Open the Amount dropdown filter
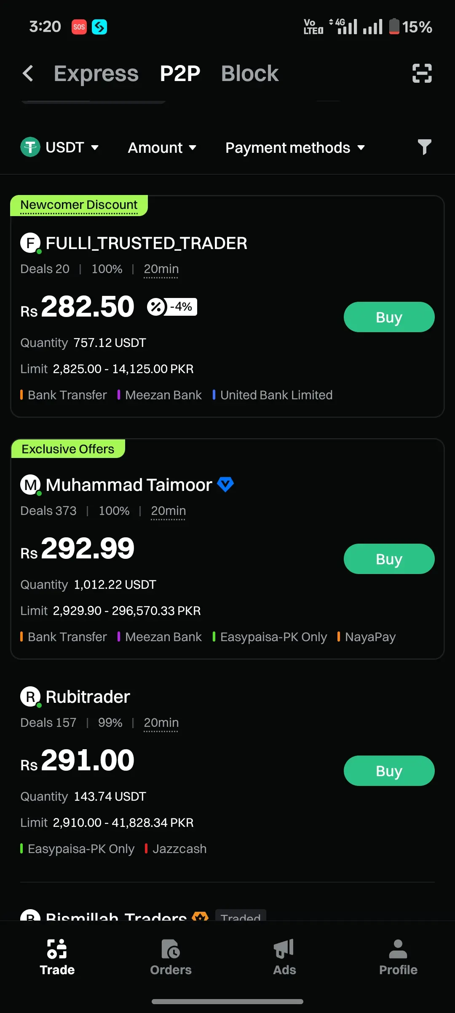455x1013 pixels. point(162,148)
